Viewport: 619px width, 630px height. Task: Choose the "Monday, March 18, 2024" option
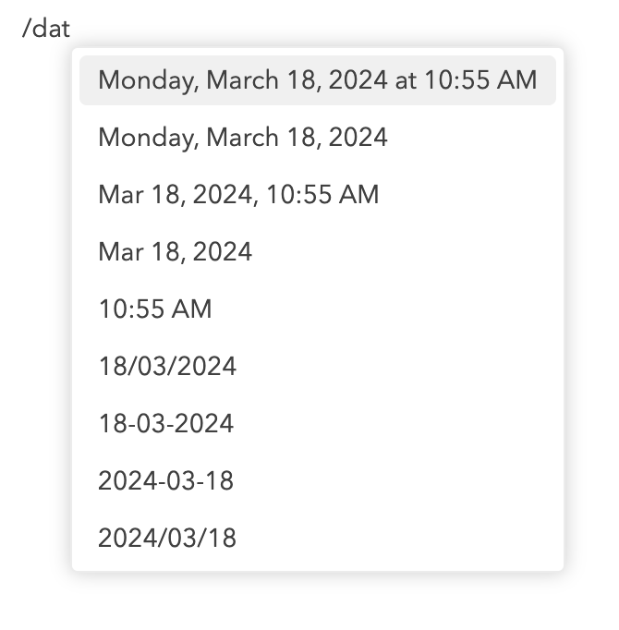click(x=243, y=138)
